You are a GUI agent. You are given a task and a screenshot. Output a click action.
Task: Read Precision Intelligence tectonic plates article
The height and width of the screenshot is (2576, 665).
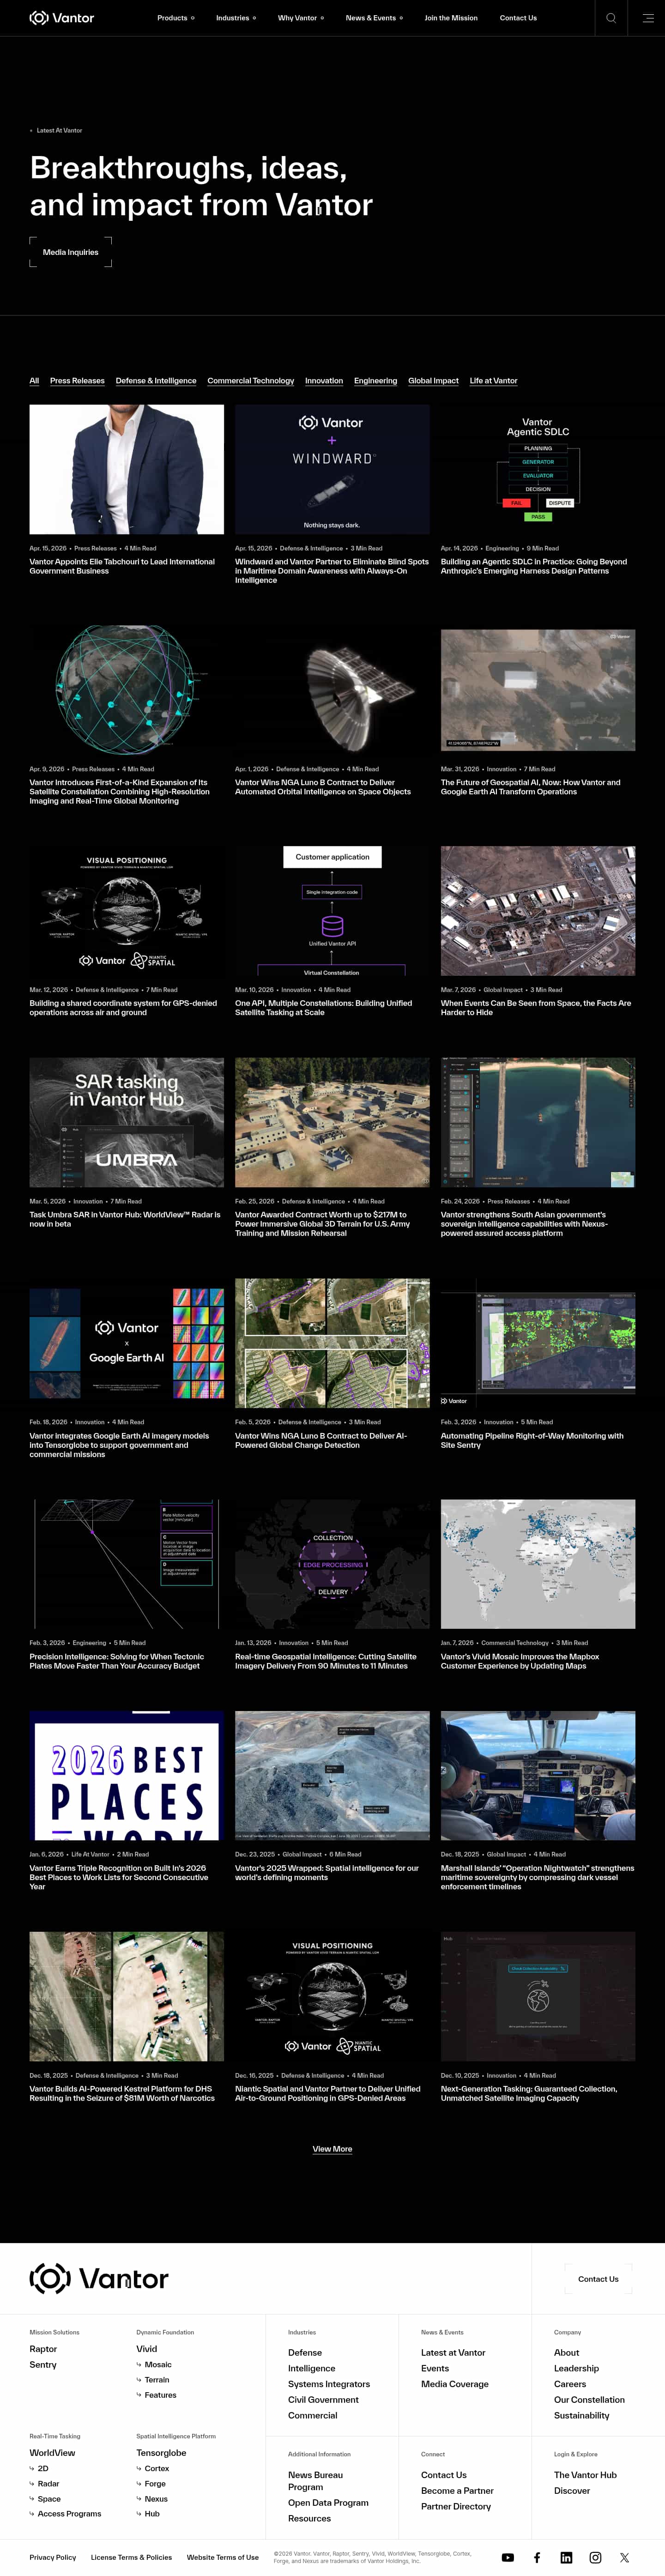pyautogui.click(x=117, y=1661)
